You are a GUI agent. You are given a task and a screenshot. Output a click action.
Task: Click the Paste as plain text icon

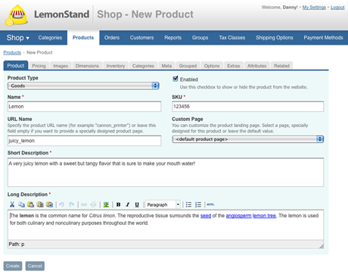(40, 204)
